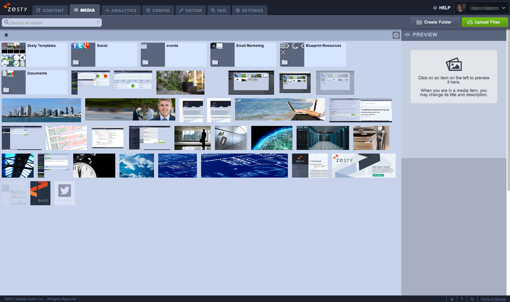Image resolution: width=510 pixels, height=302 pixels.
Task: Select the blue glass ceiling photo
Action: pyautogui.click(x=18, y=166)
